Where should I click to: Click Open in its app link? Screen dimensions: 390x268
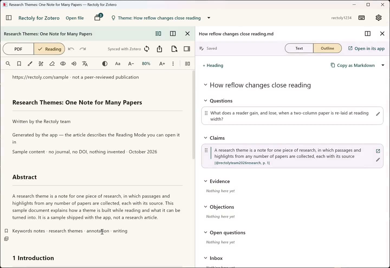coord(366,48)
